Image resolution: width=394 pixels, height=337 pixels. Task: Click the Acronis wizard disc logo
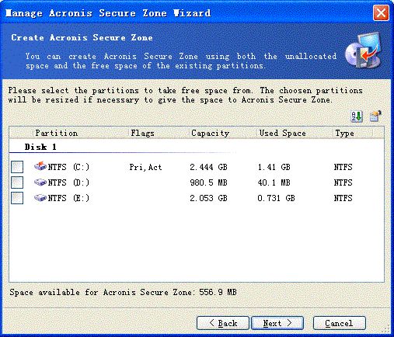[x=363, y=51]
